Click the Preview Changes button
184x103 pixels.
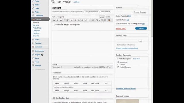click(x=140, y=12)
